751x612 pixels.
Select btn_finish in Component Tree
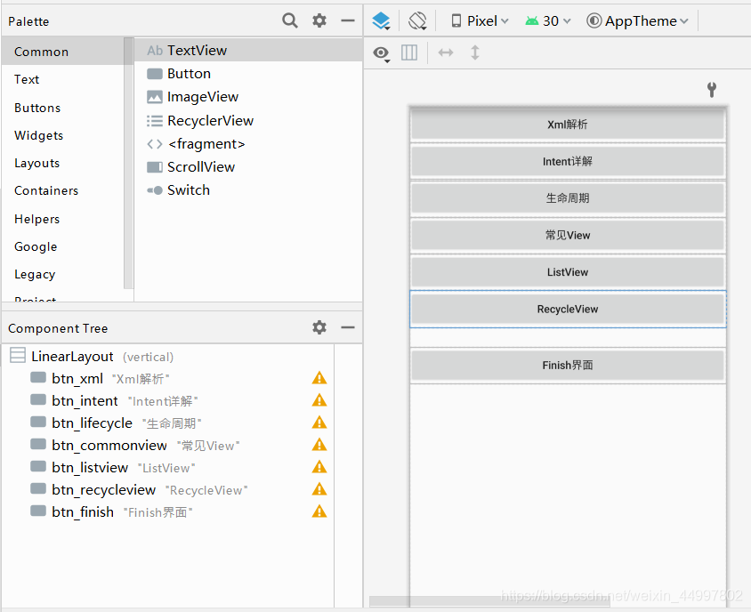(x=167, y=511)
